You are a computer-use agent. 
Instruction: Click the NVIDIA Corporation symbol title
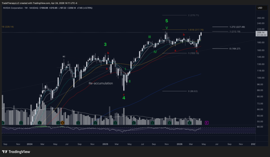coord(13,8)
